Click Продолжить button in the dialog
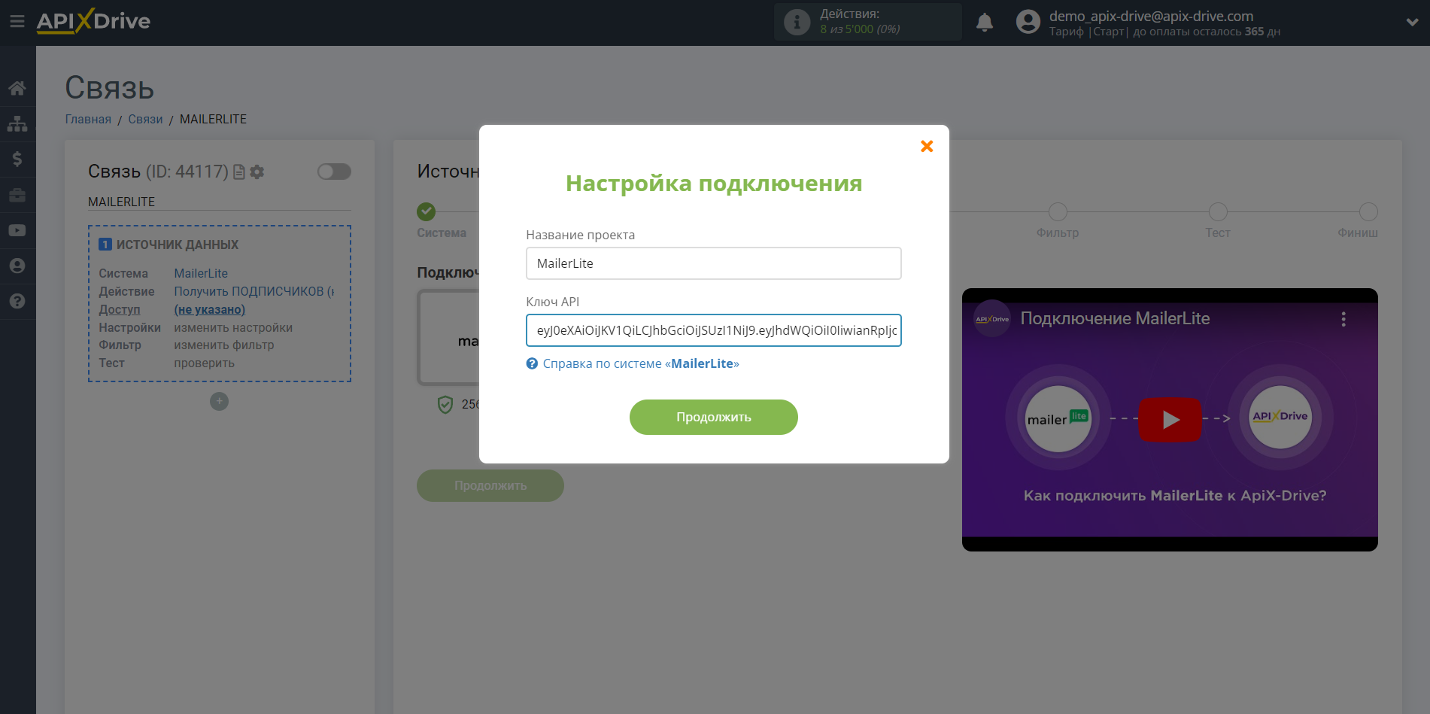Viewport: 1430px width, 714px height. tap(713, 417)
